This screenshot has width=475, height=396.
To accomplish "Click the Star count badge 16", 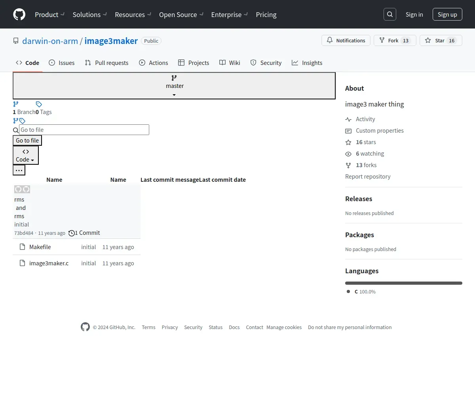I will click(452, 40).
